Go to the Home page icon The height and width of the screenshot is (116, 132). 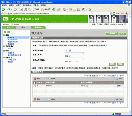pyautogui.click(x=30, y=9)
